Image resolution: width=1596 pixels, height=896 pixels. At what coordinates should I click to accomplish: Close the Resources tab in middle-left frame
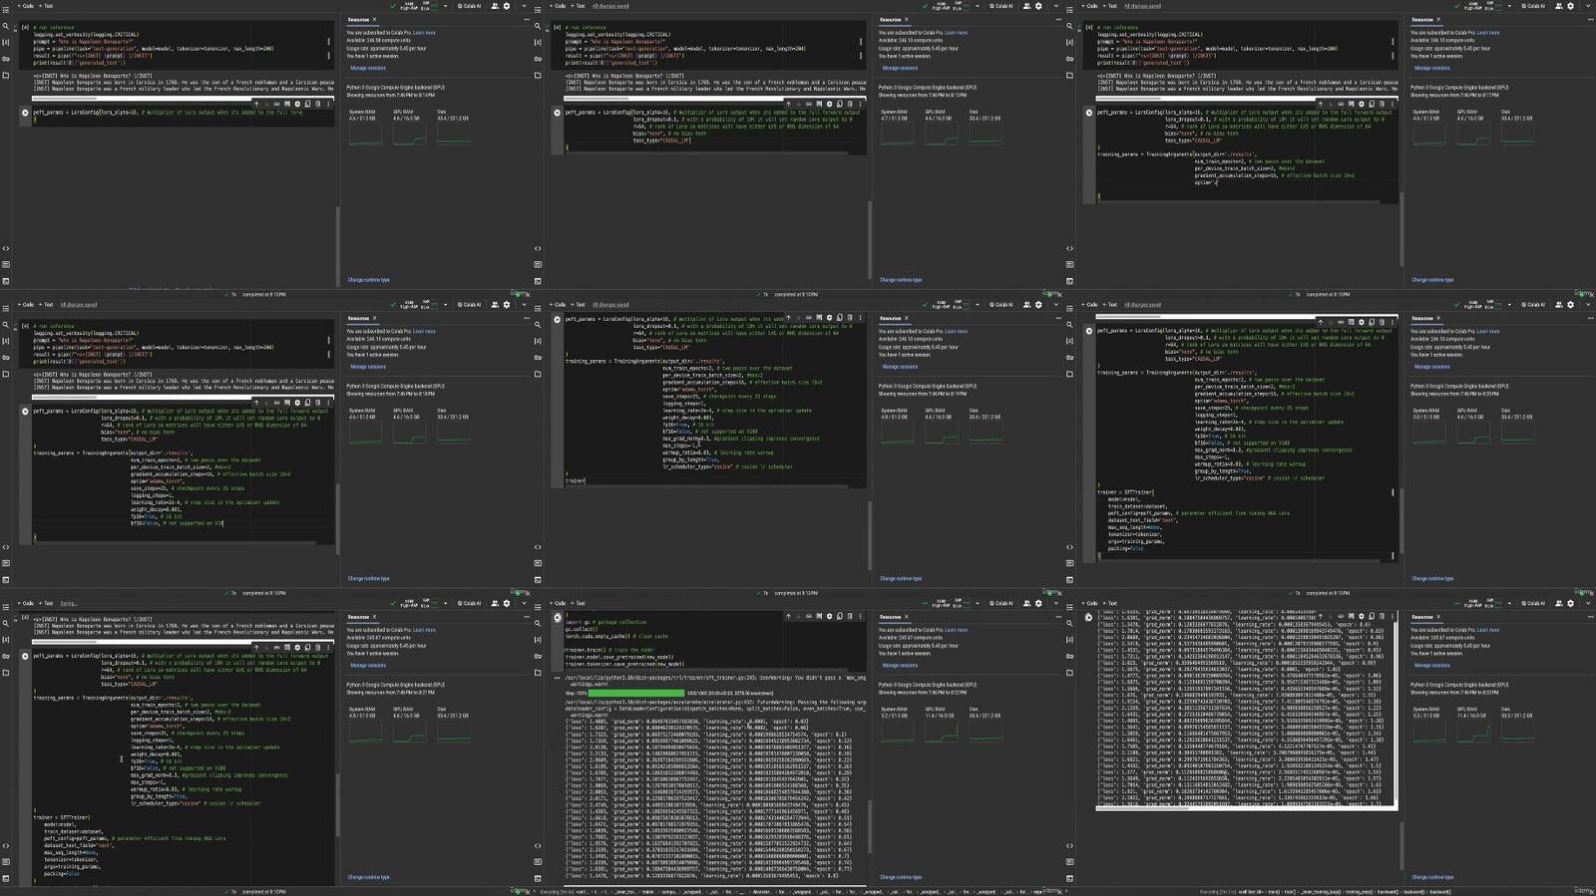(375, 318)
